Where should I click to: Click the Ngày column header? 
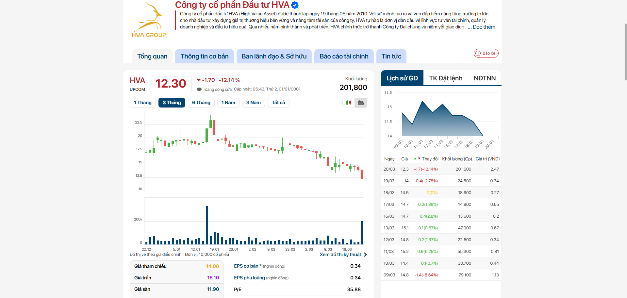389,159
